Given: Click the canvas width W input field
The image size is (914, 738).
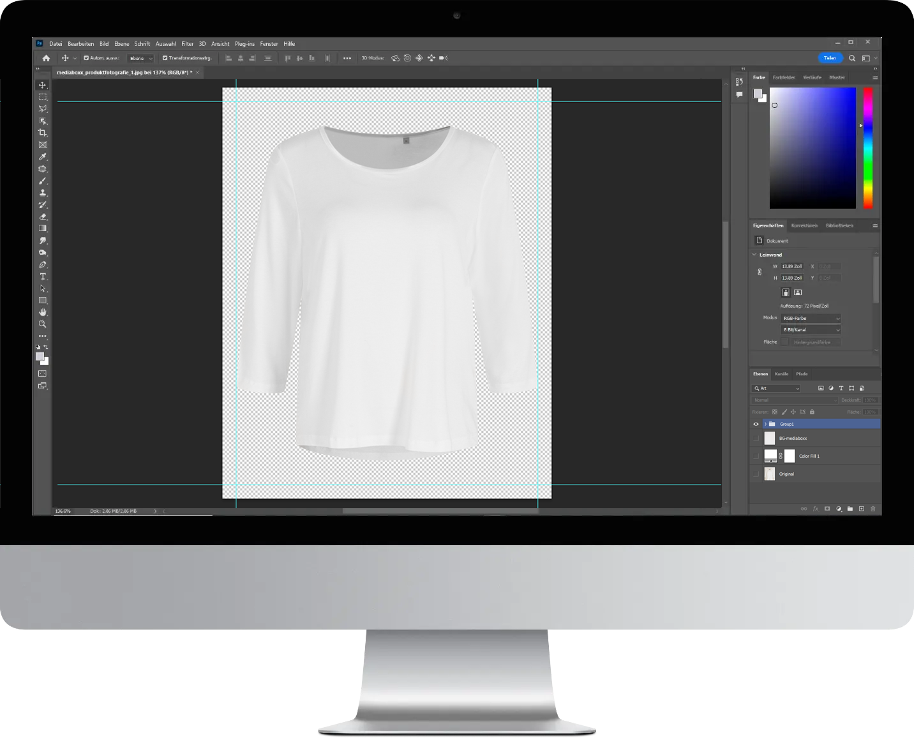Looking at the screenshot, I should (792, 266).
